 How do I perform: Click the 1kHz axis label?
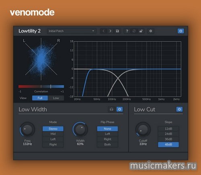pos(161,99)
